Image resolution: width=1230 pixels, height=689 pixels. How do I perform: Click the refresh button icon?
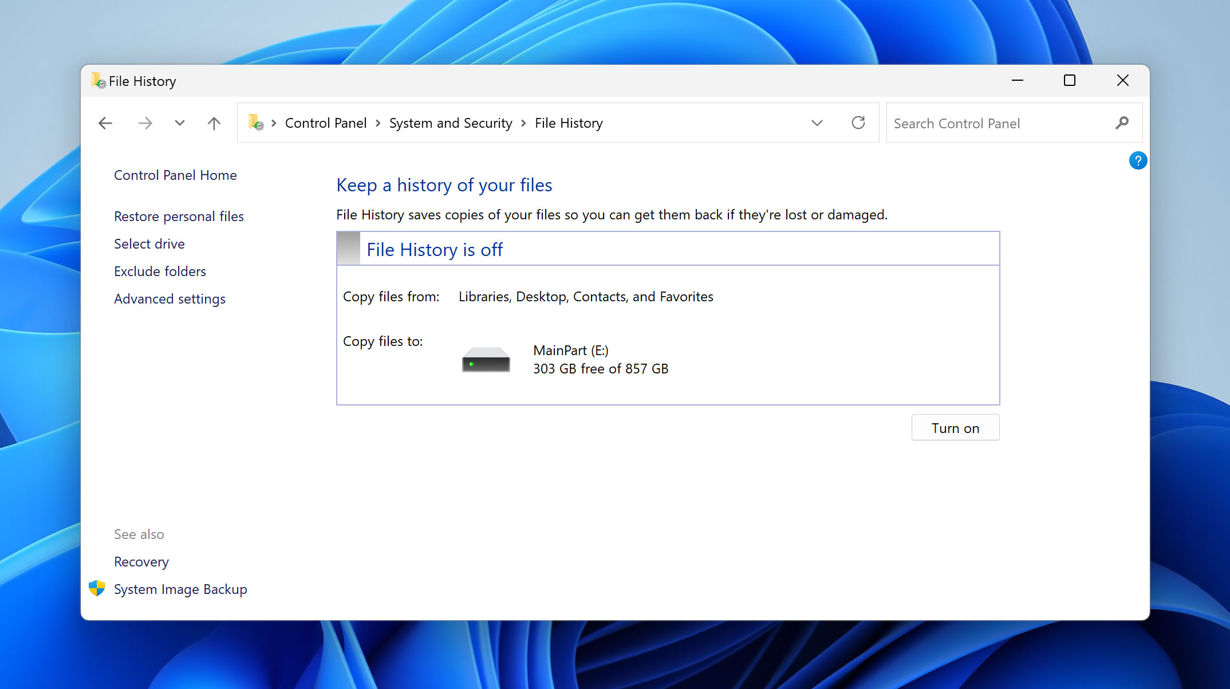click(x=858, y=123)
